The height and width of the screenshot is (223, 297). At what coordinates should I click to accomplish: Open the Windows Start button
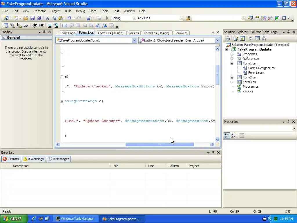[13, 219]
